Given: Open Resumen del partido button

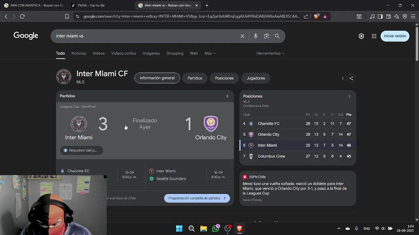Looking at the screenshot, I should click(x=81, y=150).
